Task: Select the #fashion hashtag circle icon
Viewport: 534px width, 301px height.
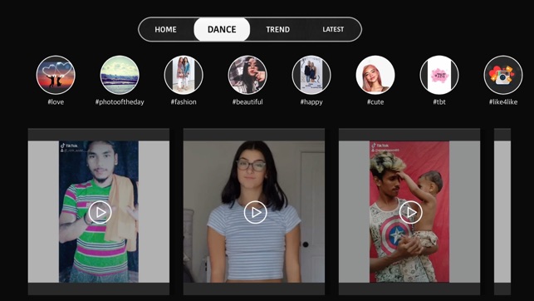Action: click(x=184, y=75)
